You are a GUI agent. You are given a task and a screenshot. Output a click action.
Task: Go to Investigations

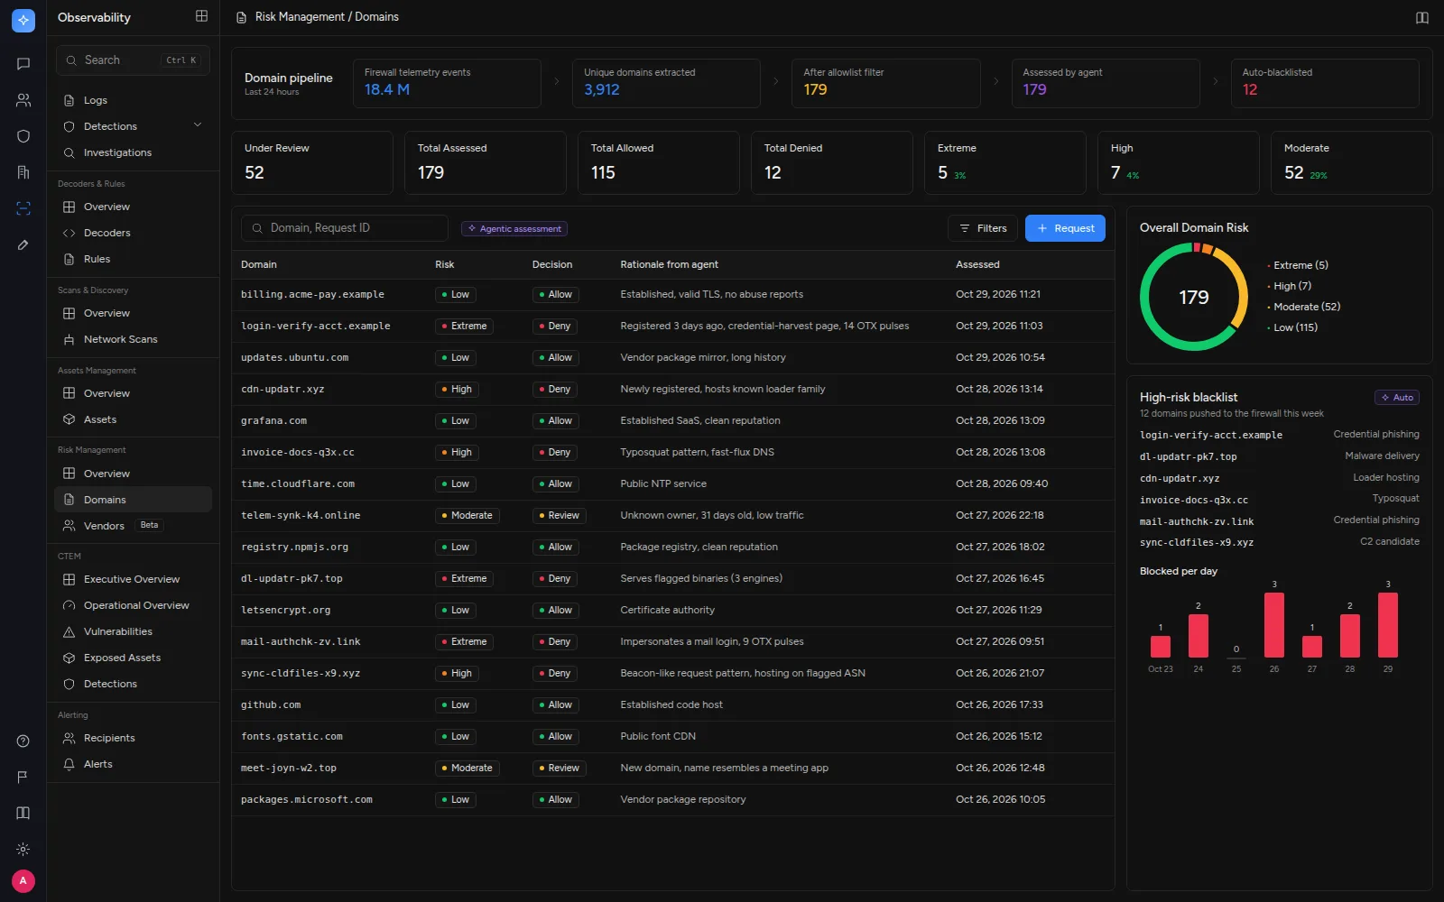tap(134, 152)
